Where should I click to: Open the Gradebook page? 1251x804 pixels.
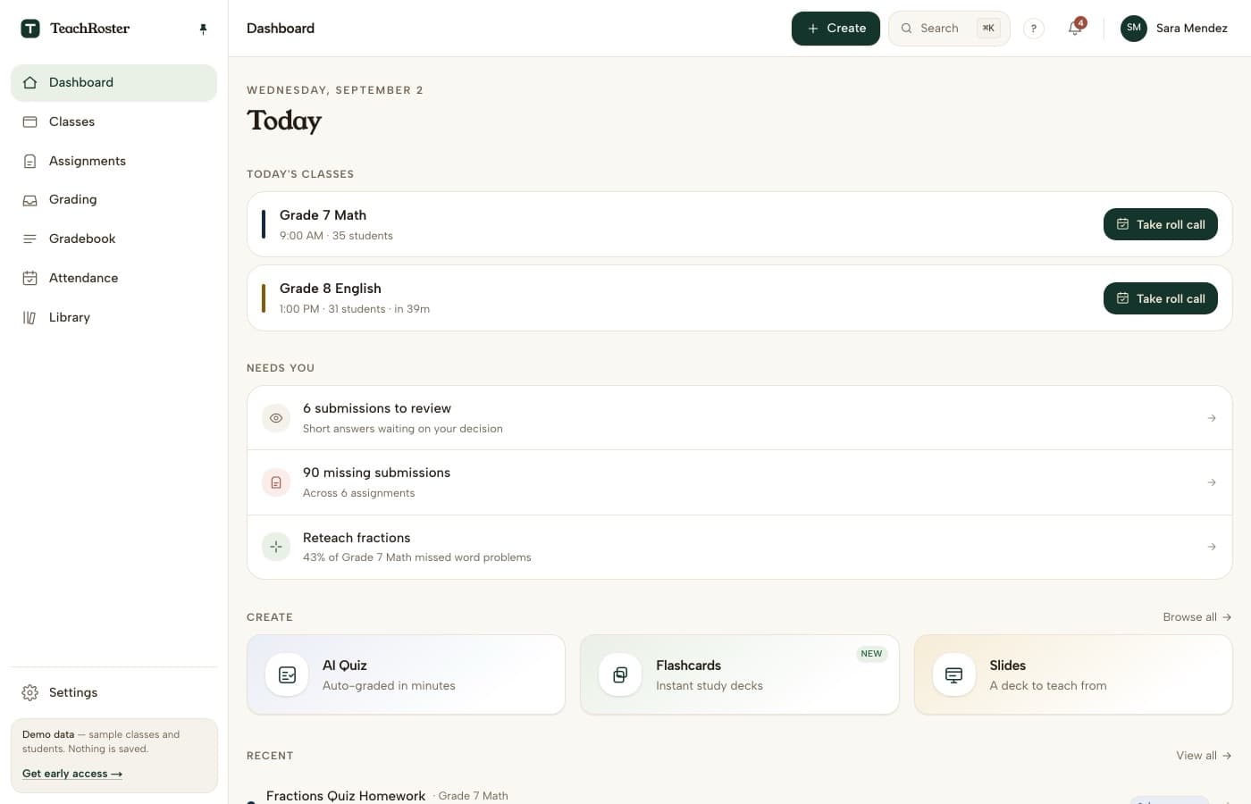click(113, 239)
